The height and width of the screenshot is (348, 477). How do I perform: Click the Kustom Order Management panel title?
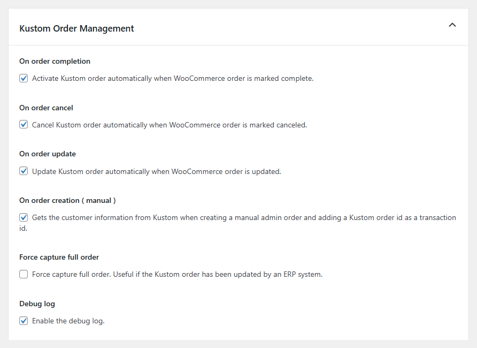coord(76,28)
